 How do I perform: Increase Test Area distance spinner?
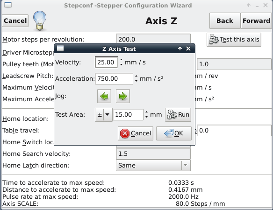(147, 112)
